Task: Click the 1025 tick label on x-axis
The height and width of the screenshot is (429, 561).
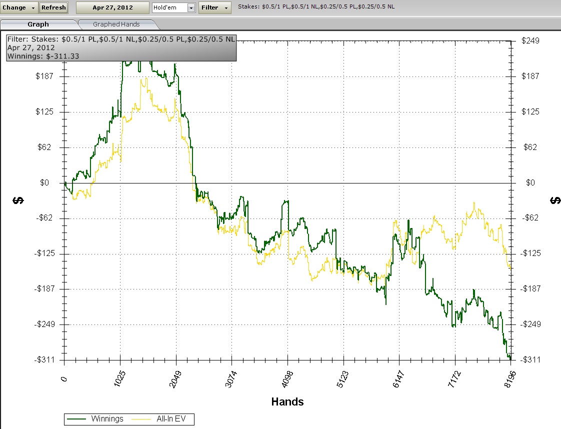Action: [120, 376]
